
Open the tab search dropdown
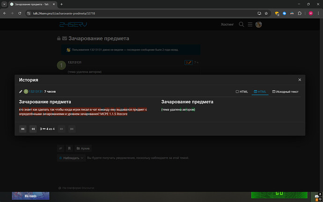pyautogui.click(x=4, y=4)
